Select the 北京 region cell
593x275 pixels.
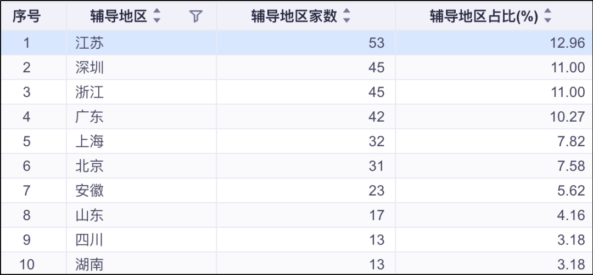tap(89, 166)
